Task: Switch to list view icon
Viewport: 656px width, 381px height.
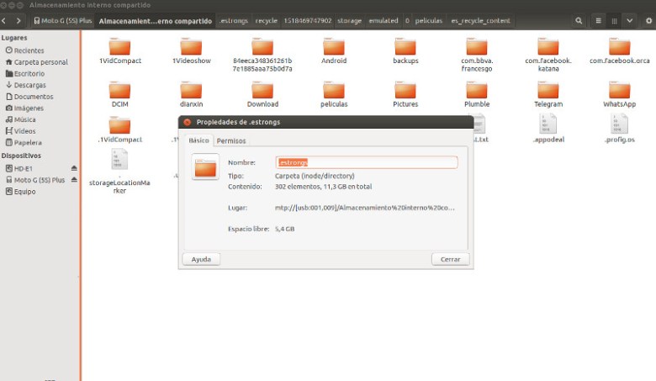Action: click(x=599, y=20)
